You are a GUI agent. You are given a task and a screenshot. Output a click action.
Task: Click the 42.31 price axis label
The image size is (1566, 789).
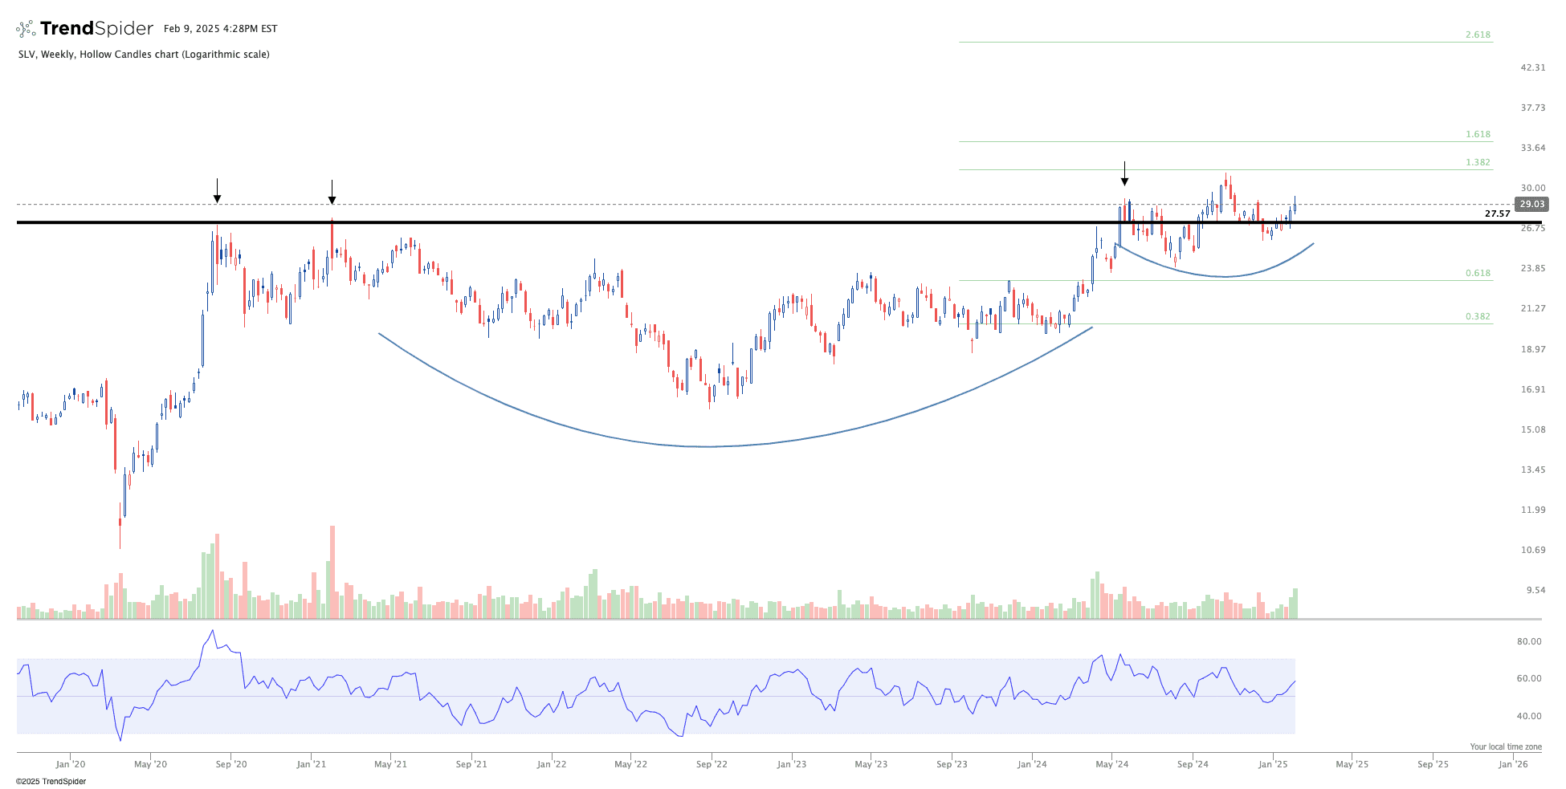(x=1532, y=67)
